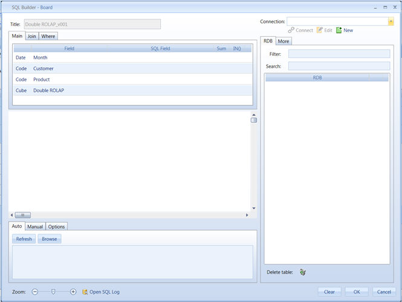The image size is (402, 302).
Task: Click the Connect chain icon
Action: 291,30
